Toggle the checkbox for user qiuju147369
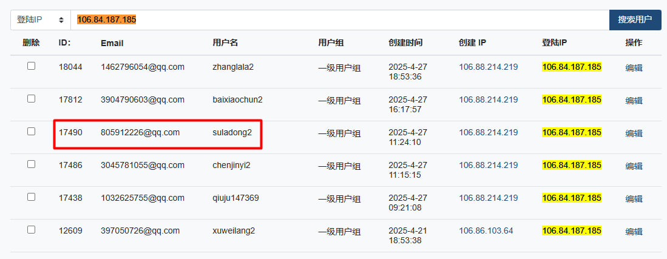Viewport: 667px width, 259px height. tap(31, 197)
